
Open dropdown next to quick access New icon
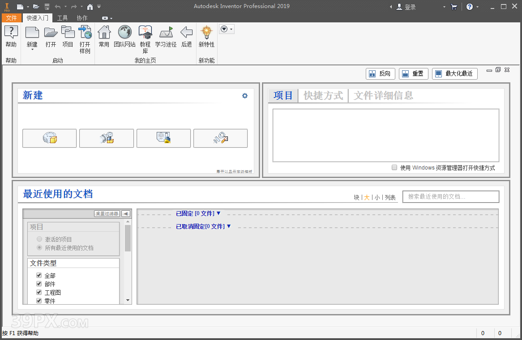pos(28,7)
